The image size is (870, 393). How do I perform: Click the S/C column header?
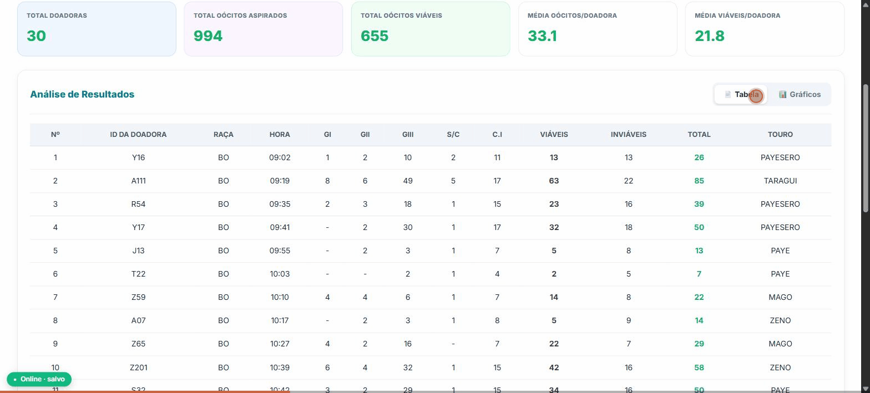(453, 135)
